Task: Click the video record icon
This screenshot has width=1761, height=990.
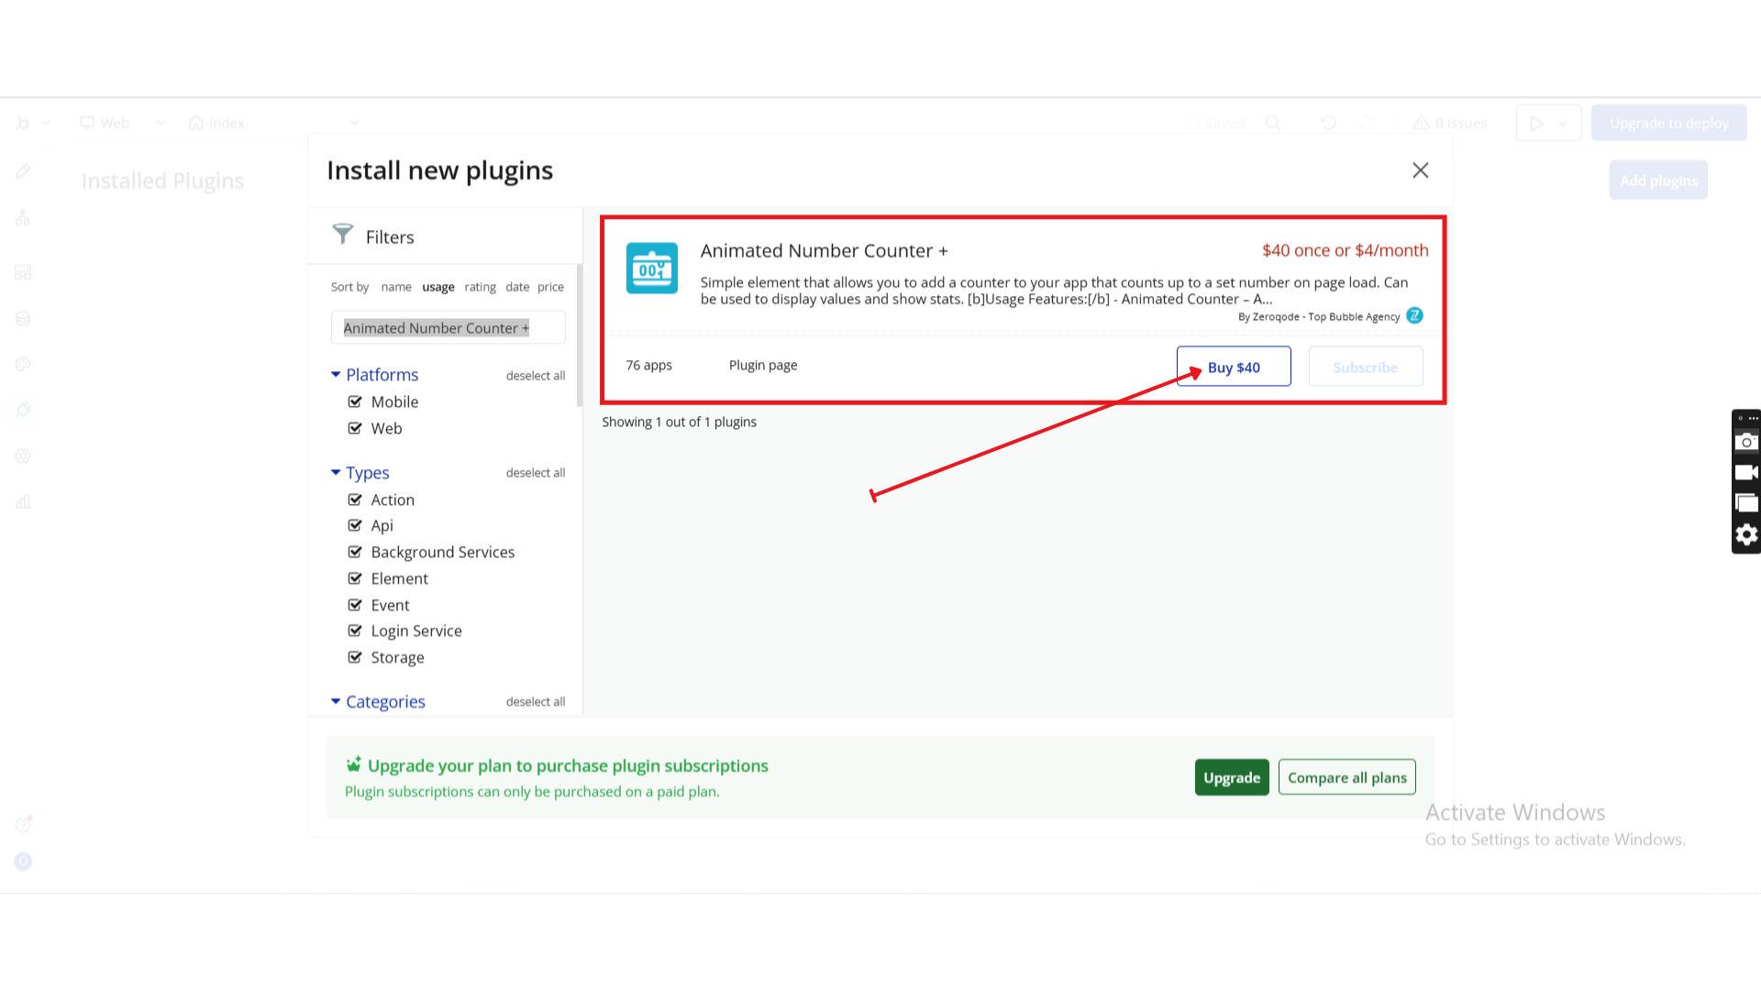Action: [x=1746, y=473]
